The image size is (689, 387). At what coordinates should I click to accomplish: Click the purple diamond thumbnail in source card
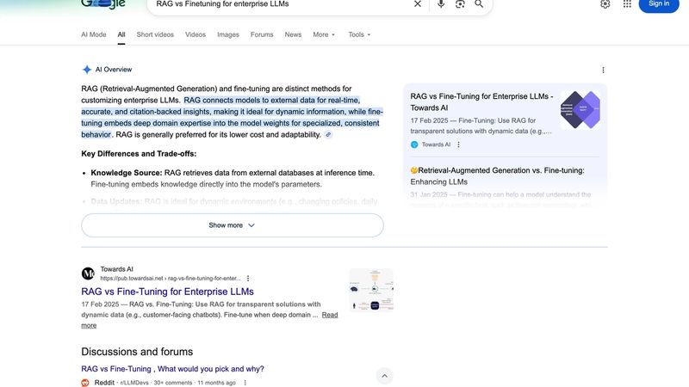pos(580,110)
